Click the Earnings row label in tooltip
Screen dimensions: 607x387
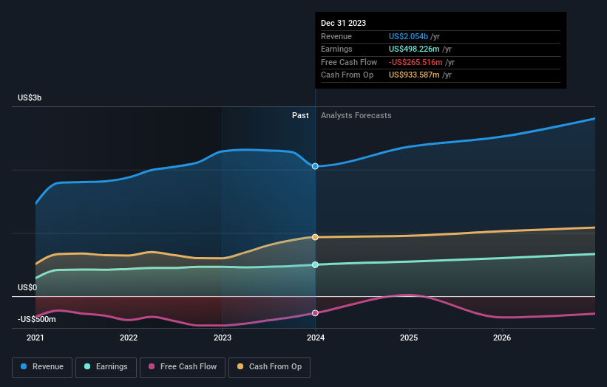click(x=337, y=49)
